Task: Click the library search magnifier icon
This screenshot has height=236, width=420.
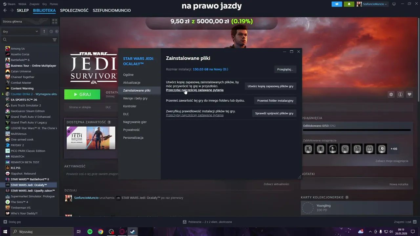Action: coord(5,40)
